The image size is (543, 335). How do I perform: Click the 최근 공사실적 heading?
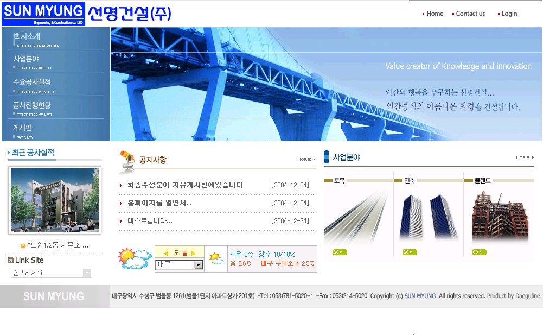(x=33, y=153)
